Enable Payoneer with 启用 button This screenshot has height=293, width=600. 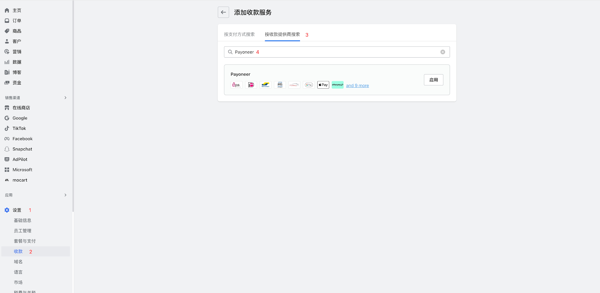point(433,80)
